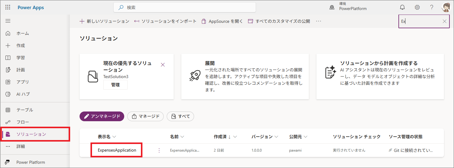Screen dimensions: 454x168
Task: Click すべてのカスタマイズの公開 command
Action: pos(279,21)
